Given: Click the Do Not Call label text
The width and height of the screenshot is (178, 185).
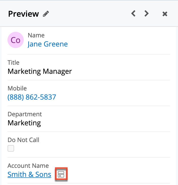Looking at the screenshot, I should (23, 140).
